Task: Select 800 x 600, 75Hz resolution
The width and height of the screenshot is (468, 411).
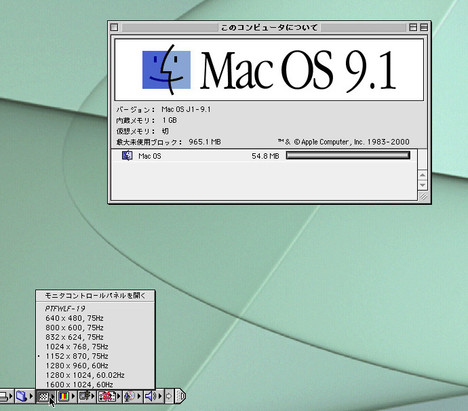Action: [95, 328]
